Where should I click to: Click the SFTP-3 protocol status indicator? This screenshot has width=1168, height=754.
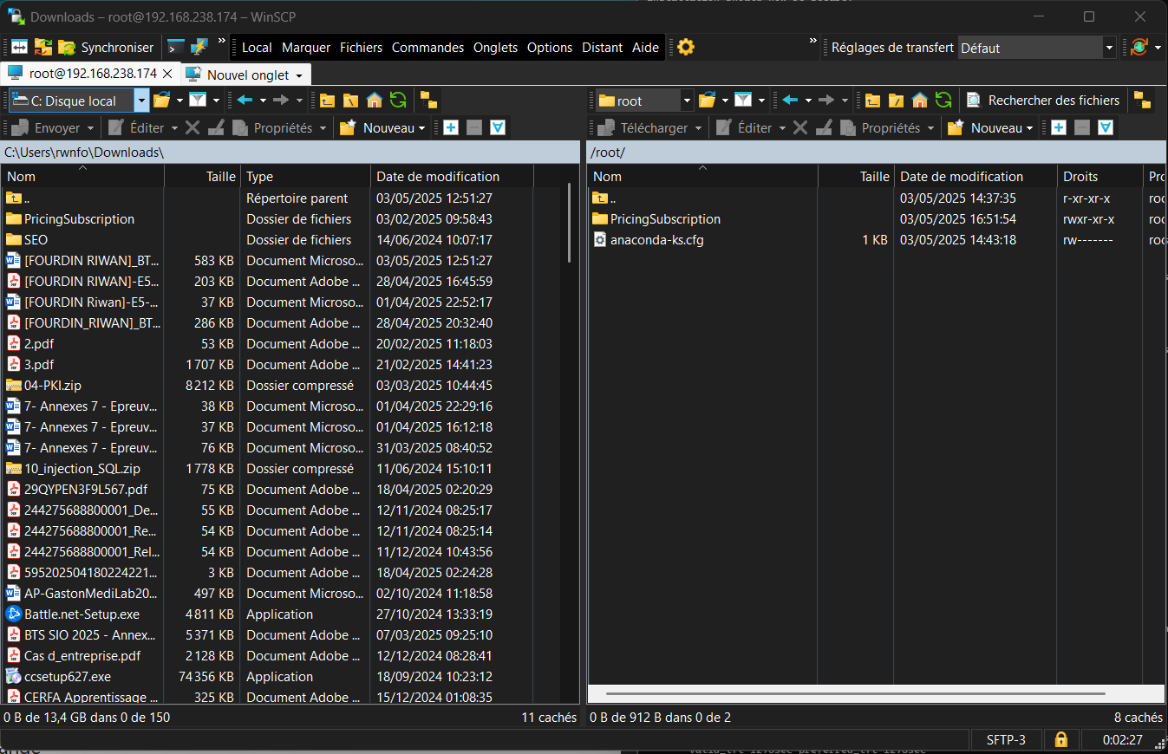(1006, 740)
